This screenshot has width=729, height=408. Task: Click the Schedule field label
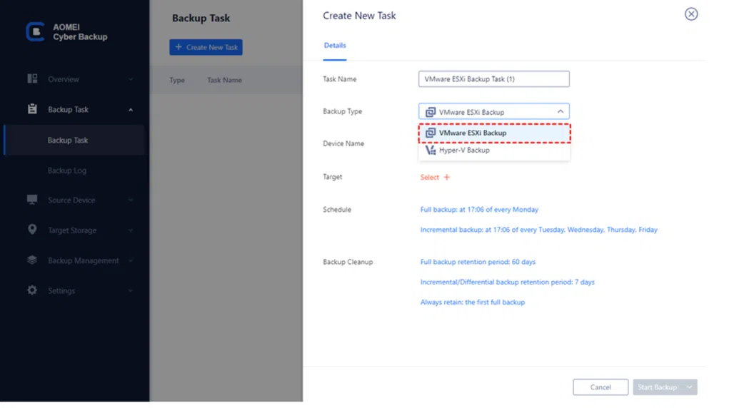(336, 210)
